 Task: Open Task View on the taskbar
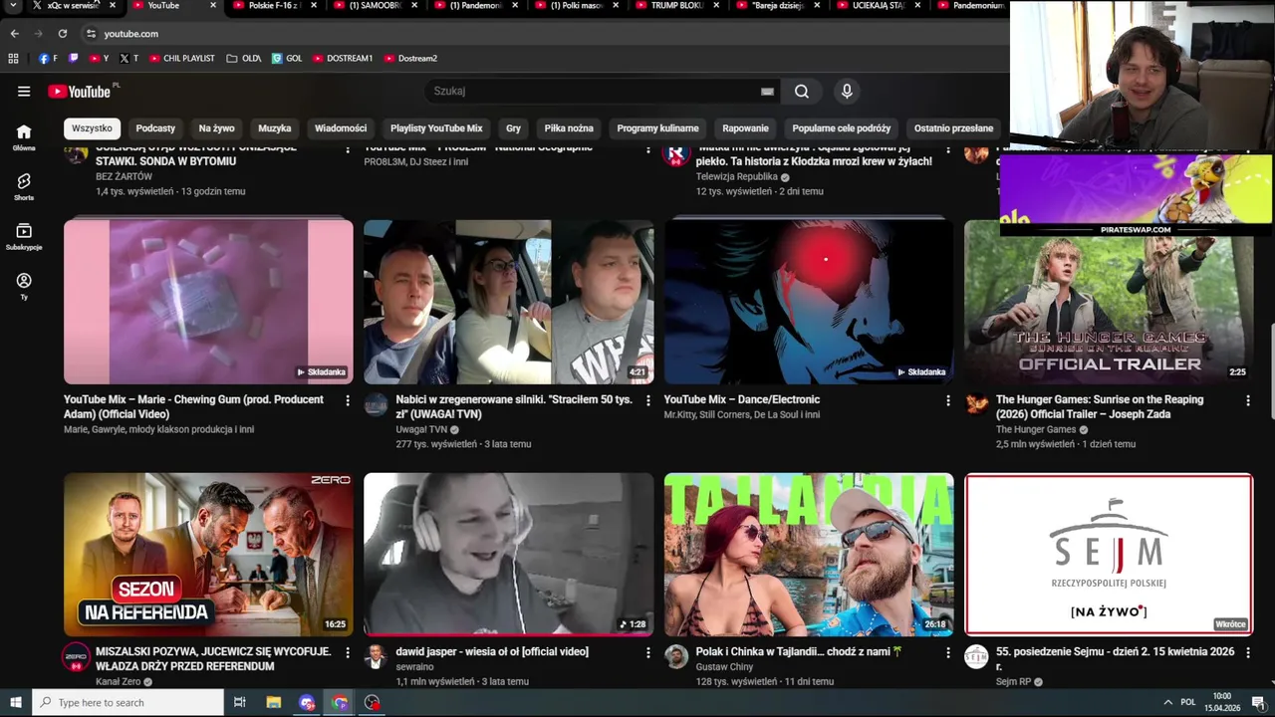click(x=240, y=702)
